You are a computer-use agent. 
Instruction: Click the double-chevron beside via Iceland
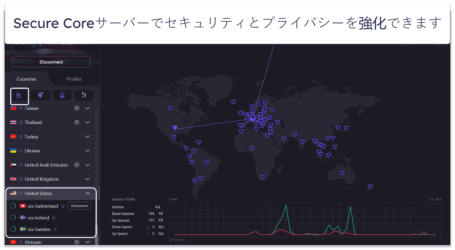(54, 218)
